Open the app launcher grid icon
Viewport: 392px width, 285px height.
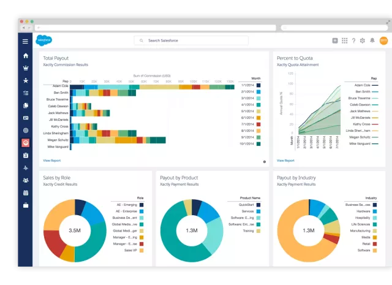[344, 40]
